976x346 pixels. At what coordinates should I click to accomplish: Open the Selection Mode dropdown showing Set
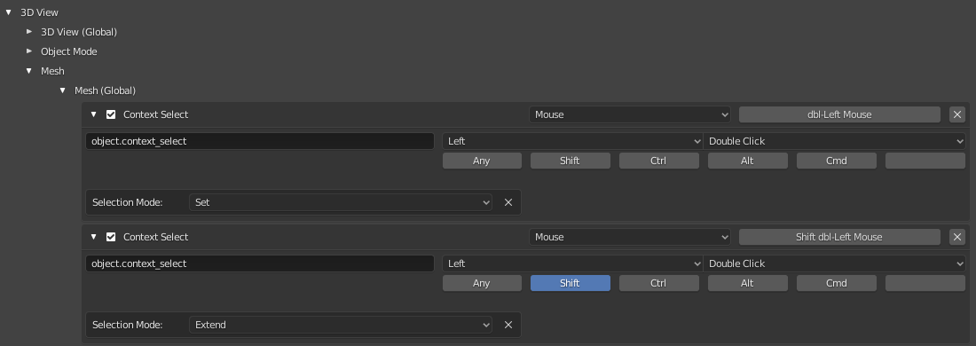click(341, 202)
